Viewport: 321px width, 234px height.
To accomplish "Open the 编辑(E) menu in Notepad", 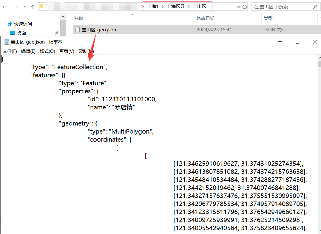I will click(x=28, y=51).
